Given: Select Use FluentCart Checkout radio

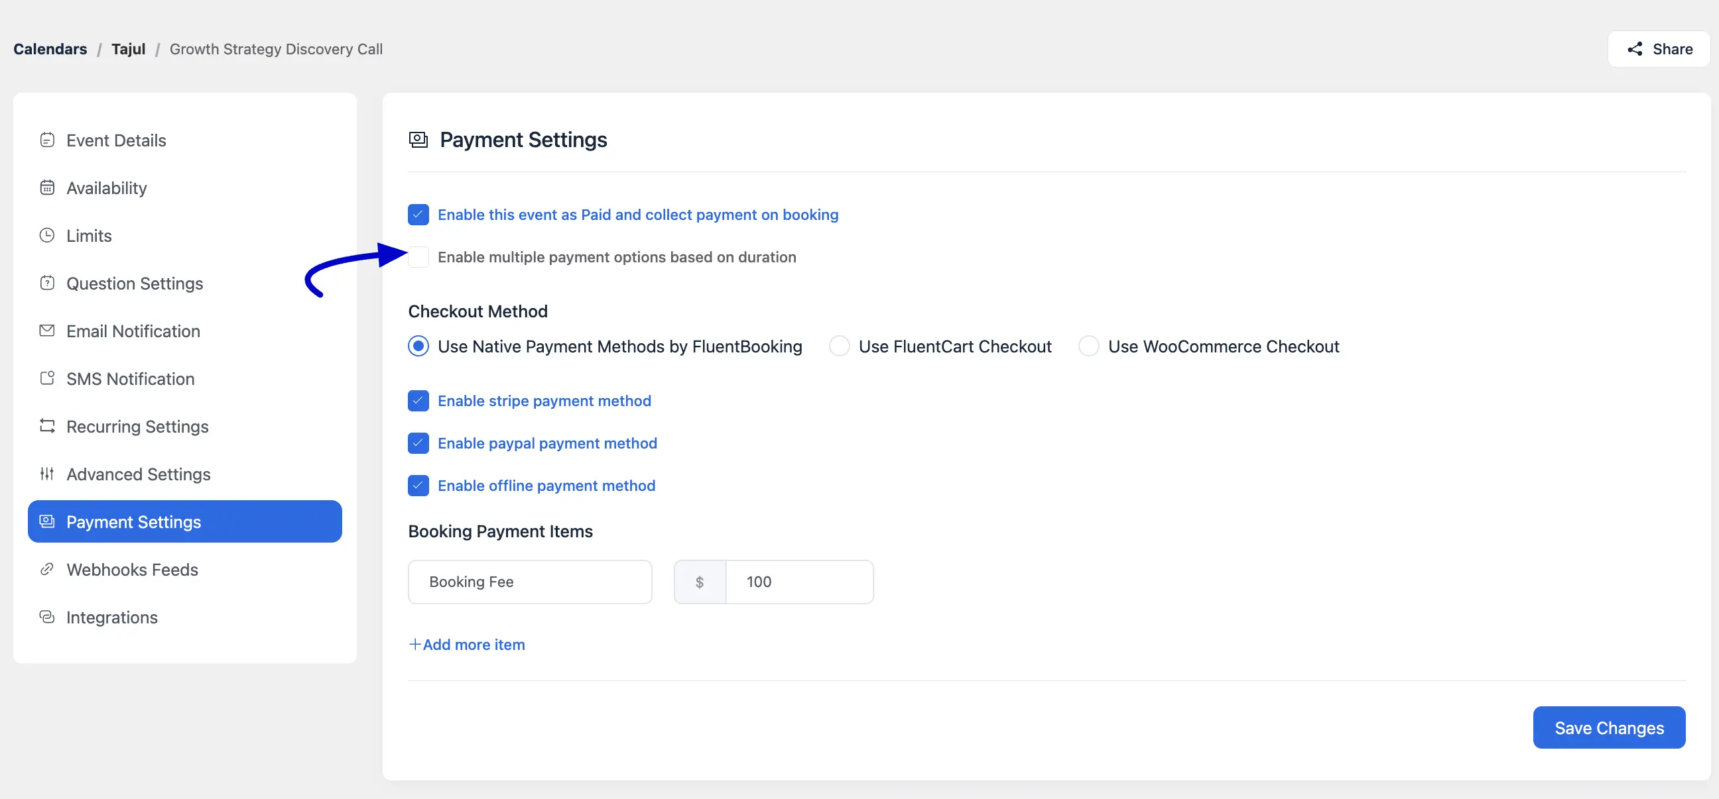Looking at the screenshot, I should point(839,346).
